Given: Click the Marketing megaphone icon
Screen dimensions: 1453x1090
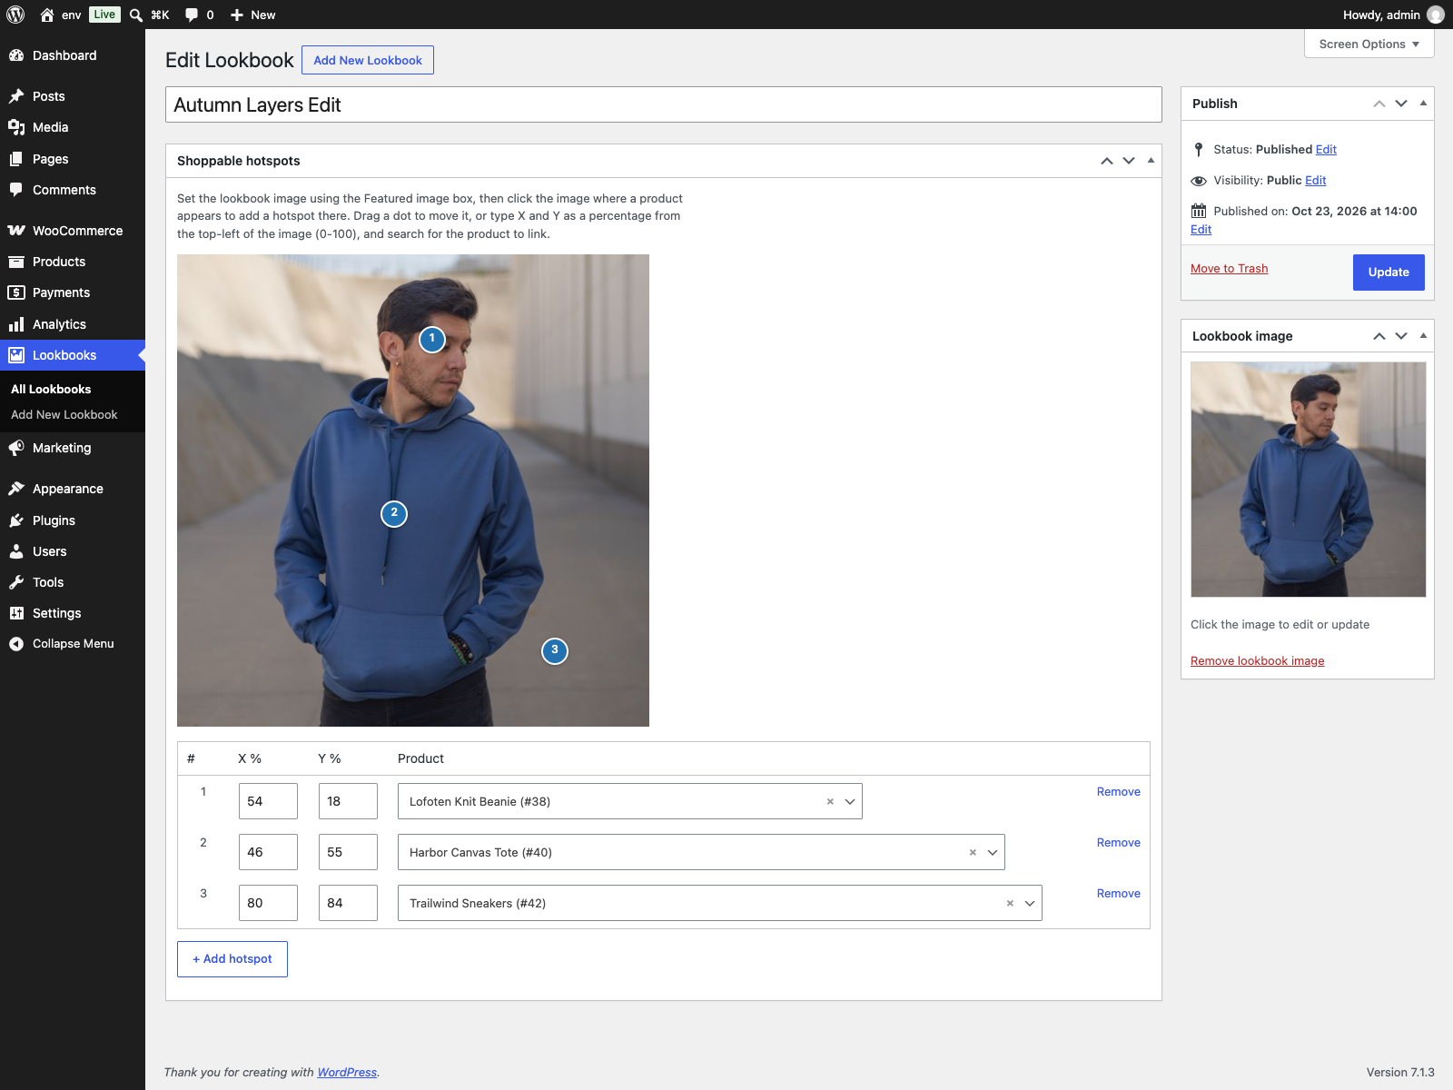Looking at the screenshot, I should click(16, 448).
